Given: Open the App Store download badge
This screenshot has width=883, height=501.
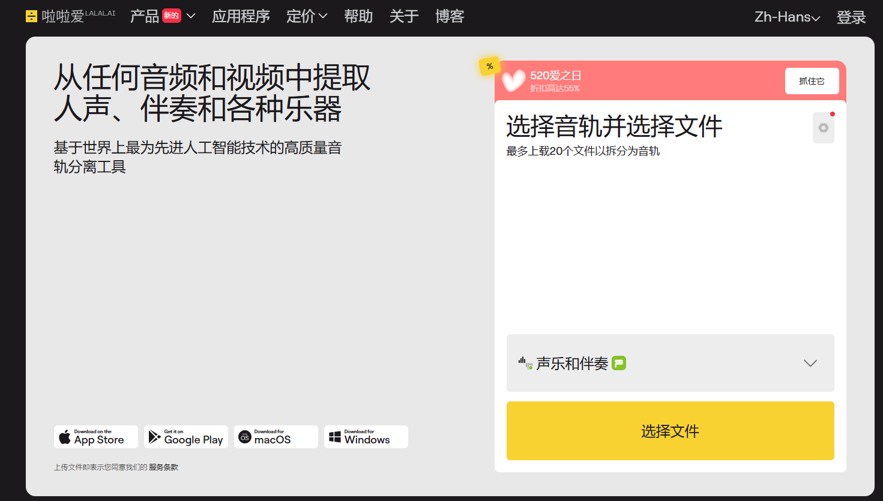Looking at the screenshot, I should click(x=96, y=437).
